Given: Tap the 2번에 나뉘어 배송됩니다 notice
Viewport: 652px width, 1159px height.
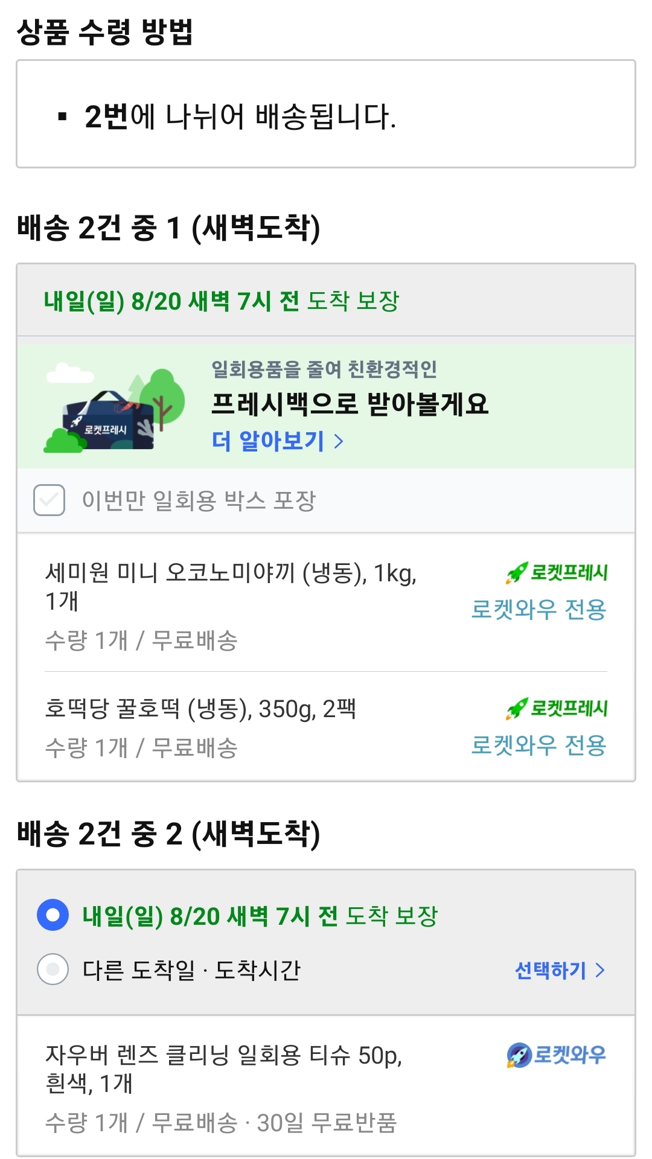Looking at the screenshot, I should pos(240,116).
